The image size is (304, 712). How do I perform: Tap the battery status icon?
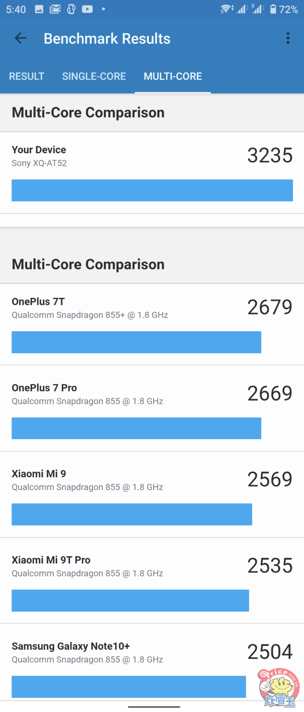(273, 9)
